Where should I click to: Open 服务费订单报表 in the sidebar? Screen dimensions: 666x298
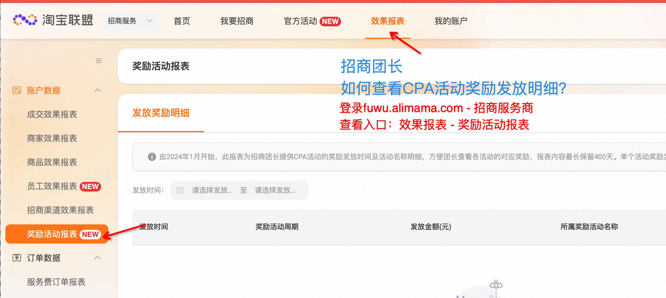tap(56, 282)
